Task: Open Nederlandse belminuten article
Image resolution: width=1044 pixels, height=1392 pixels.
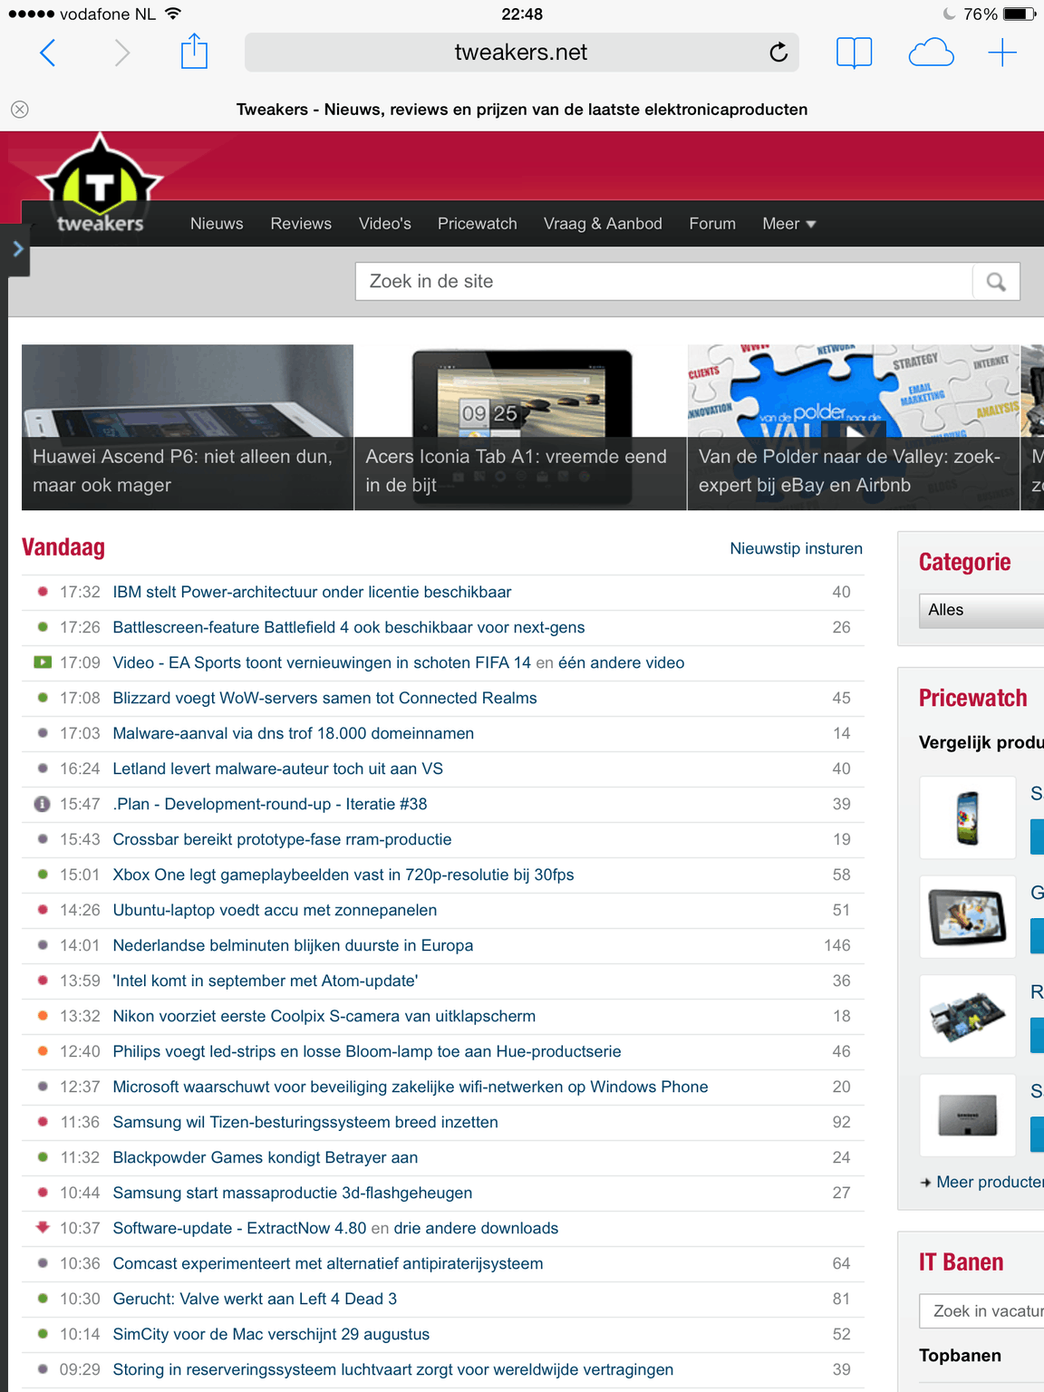Action: pyautogui.click(x=294, y=945)
